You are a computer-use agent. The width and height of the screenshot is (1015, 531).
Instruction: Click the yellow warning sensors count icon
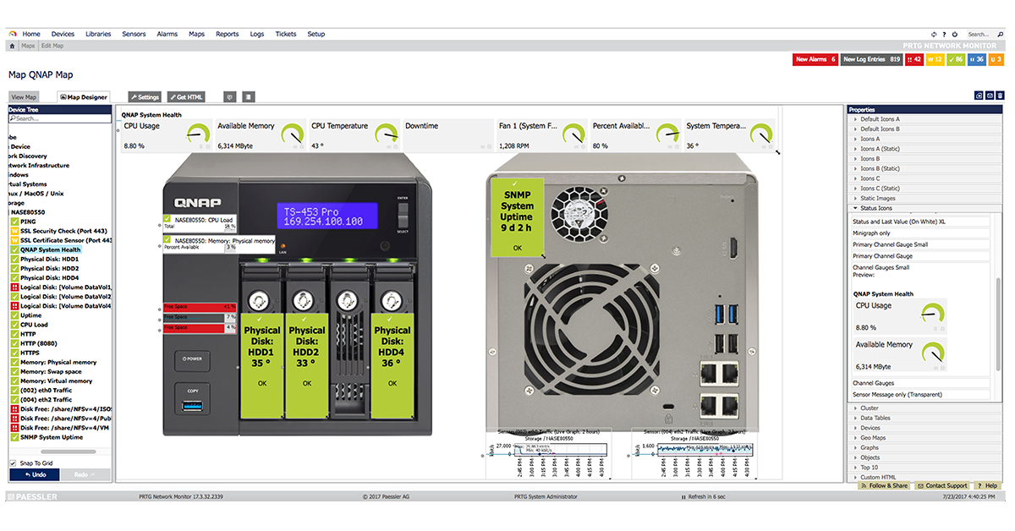(935, 59)
